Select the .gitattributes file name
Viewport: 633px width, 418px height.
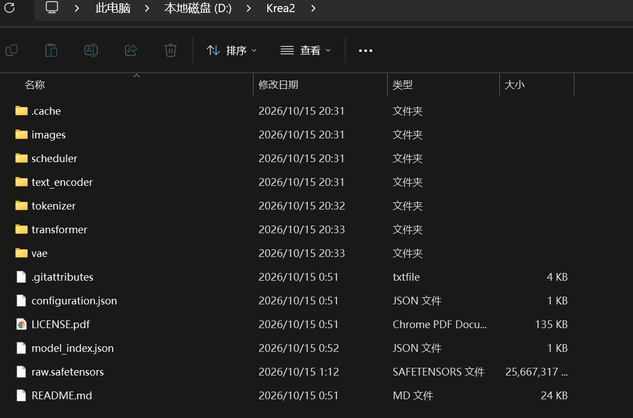coord(62,277)
